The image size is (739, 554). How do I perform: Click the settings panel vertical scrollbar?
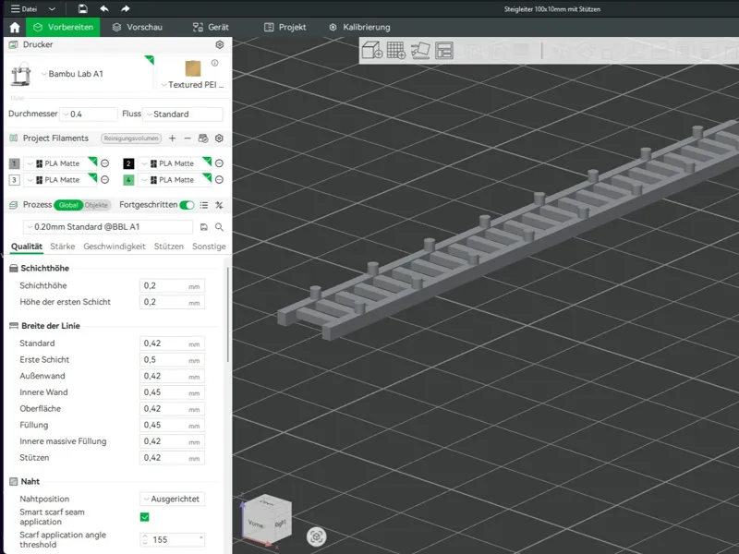pos(228,315)
